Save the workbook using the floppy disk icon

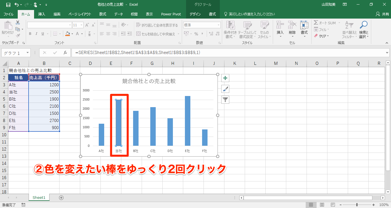8,5
